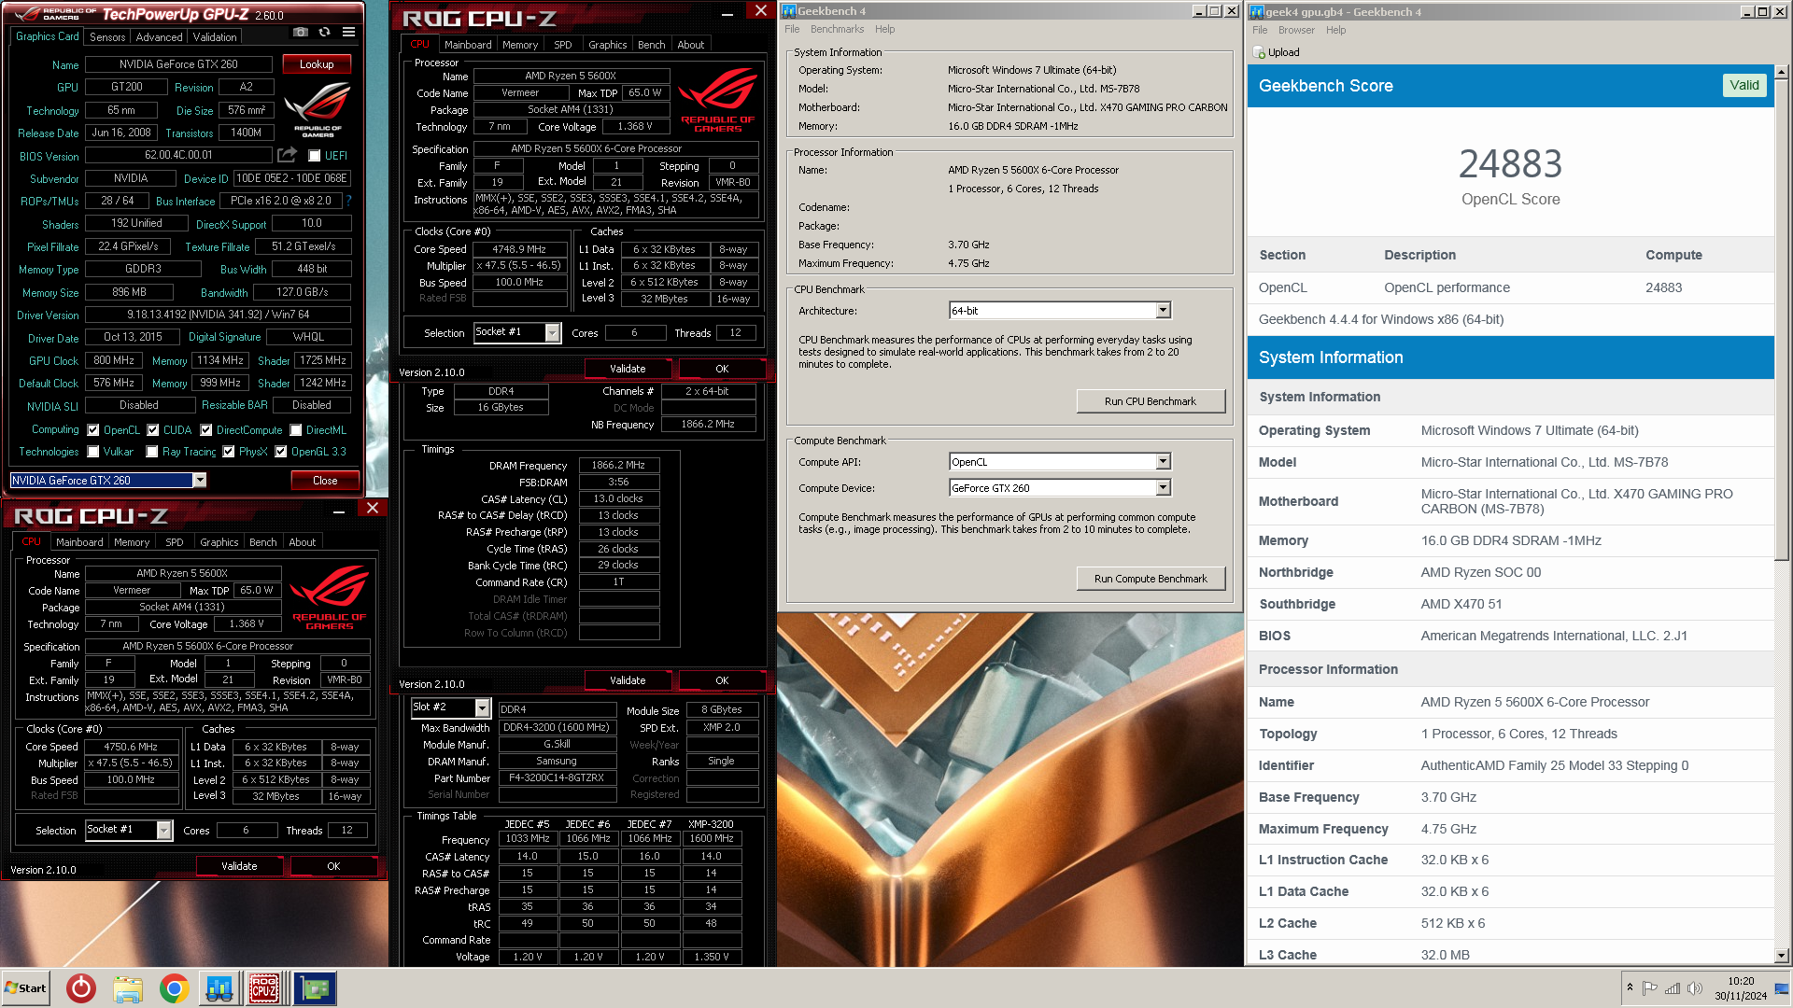Switch to ROG CPU-Z taskbar icon

265,988
